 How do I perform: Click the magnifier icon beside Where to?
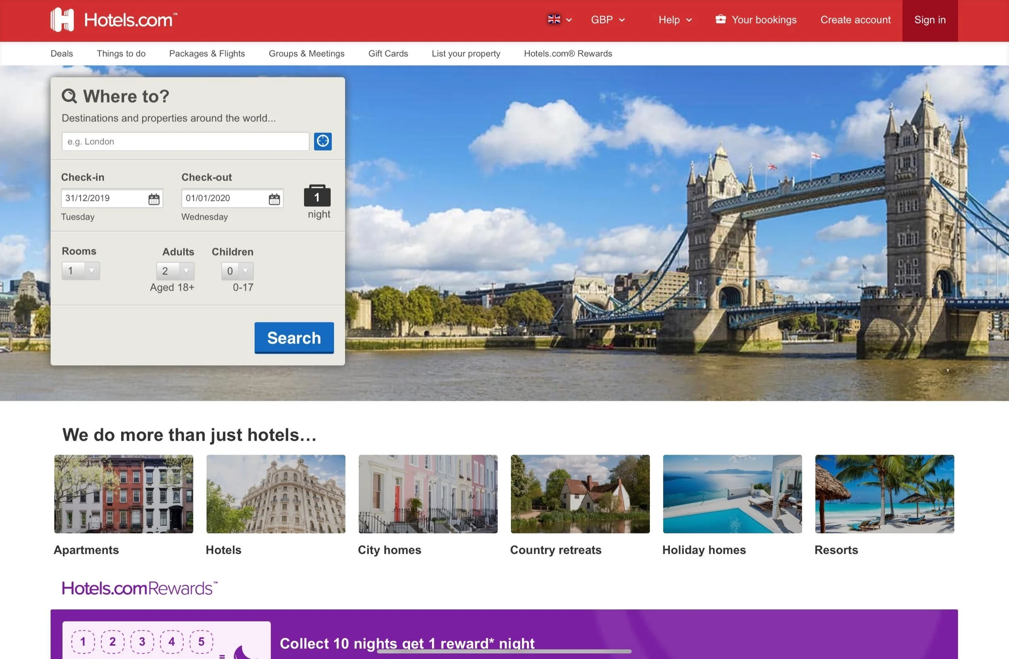tap(69, 96)
